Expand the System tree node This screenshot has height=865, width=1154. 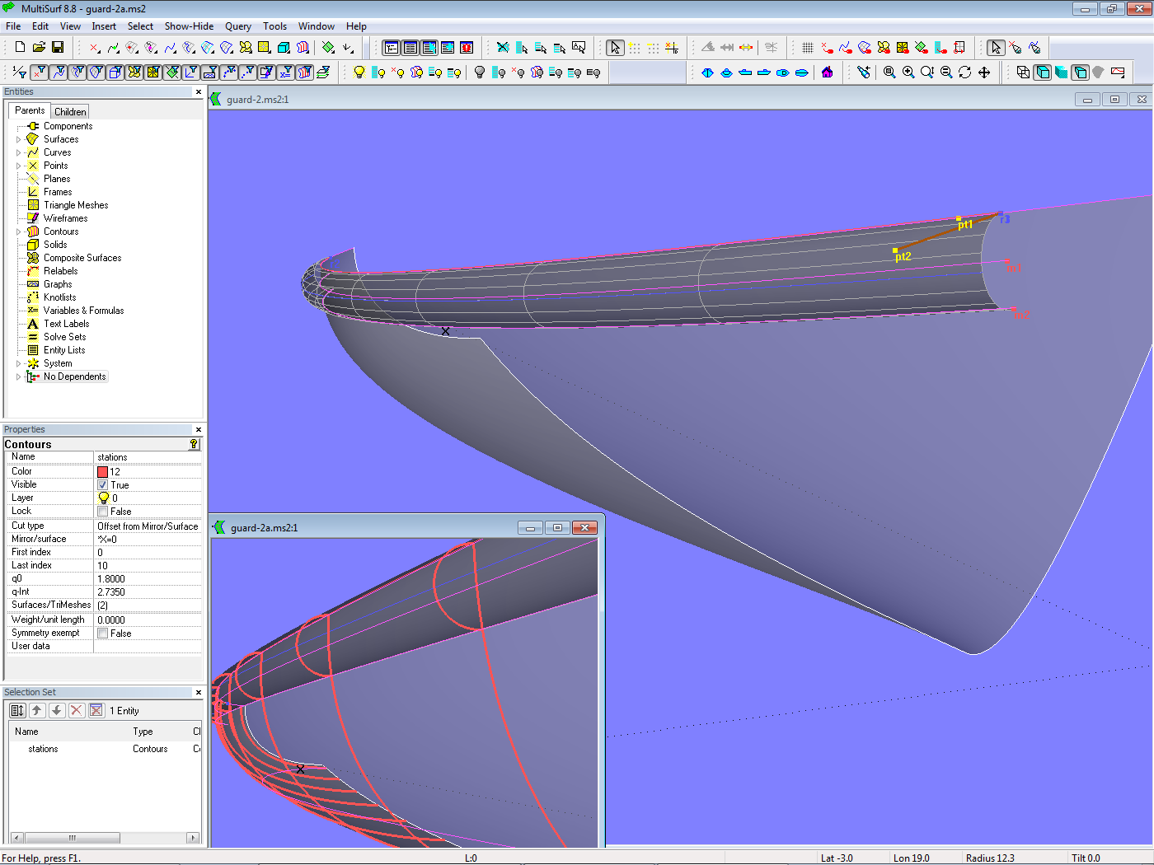[x=19, y=363]
